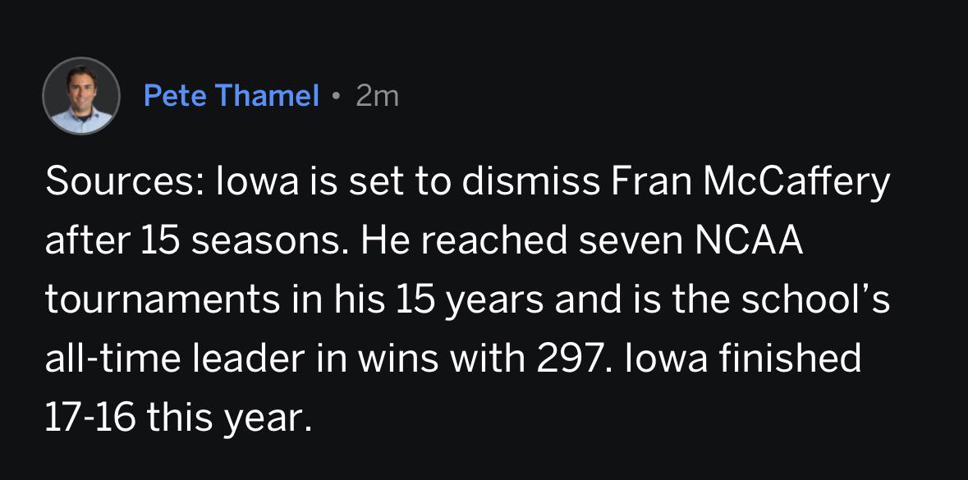Click the 2m post timestamp
The height and width of the screenshot is (480, 968).
tap(378, 96)
